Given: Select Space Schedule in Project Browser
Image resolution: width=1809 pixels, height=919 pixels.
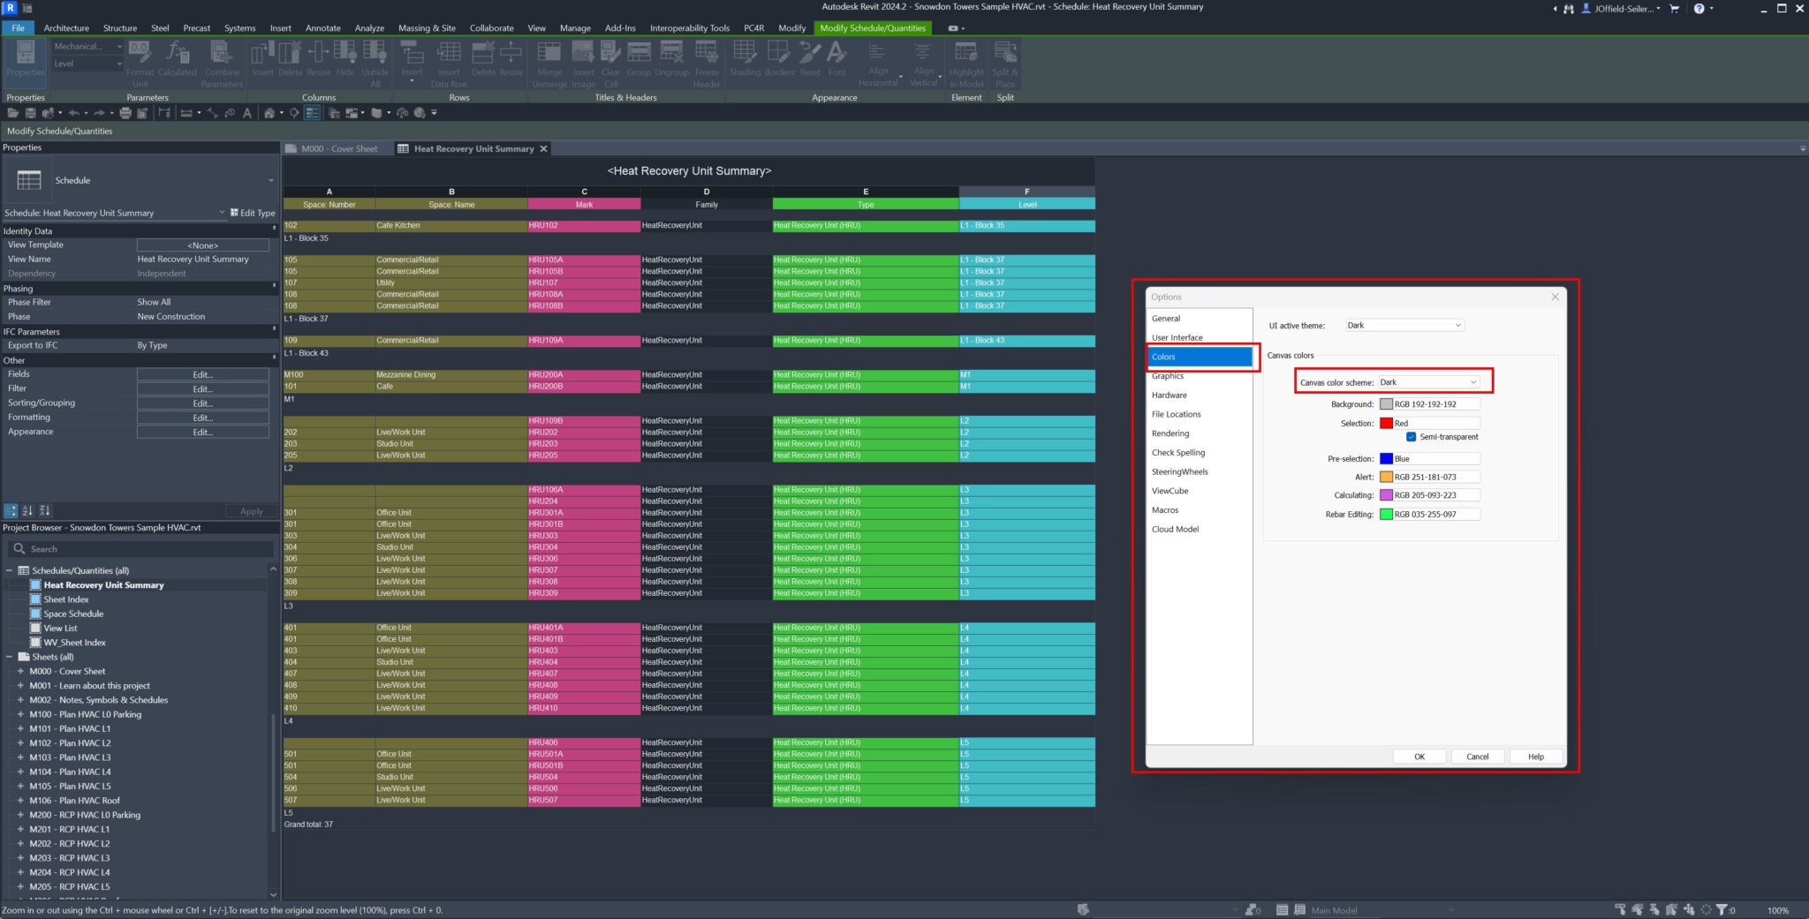Looking at the screenshot, I should coord(73,614).
